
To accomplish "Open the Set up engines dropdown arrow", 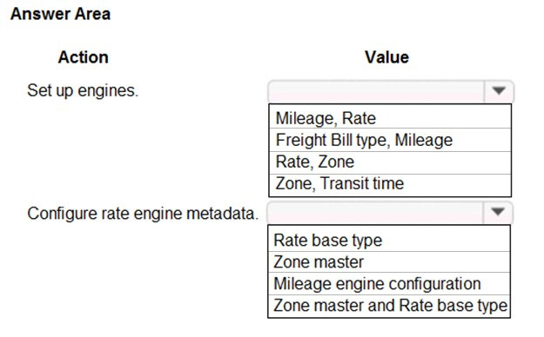I will pos(499,91).
